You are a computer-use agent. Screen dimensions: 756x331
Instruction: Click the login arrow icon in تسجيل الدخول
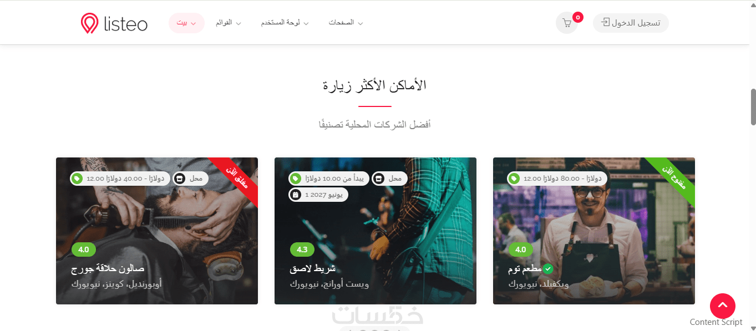click(606, 23)
